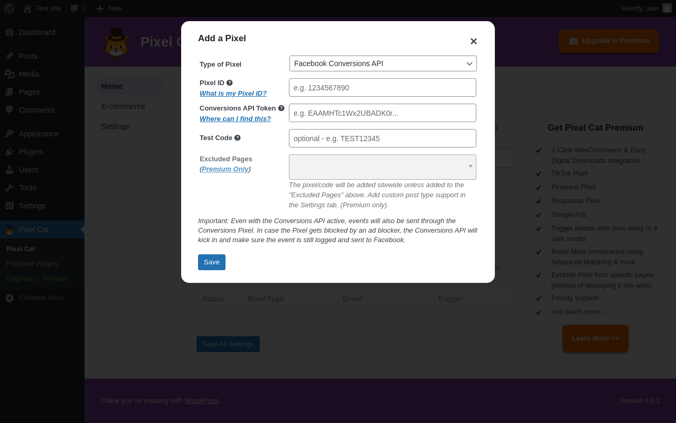Click the Save button in dialog
Screen dimensions: 676x423
tap(212, 262)
